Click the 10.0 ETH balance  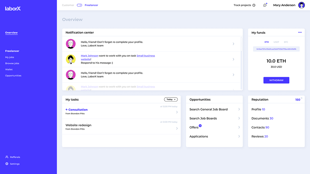(x=276, y=61)
